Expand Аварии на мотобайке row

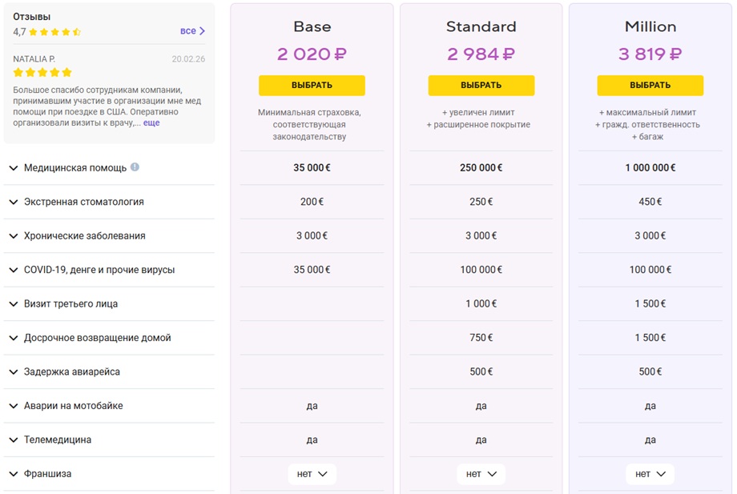[109, 406]
